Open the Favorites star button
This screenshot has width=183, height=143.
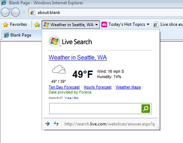click(15, 25)
